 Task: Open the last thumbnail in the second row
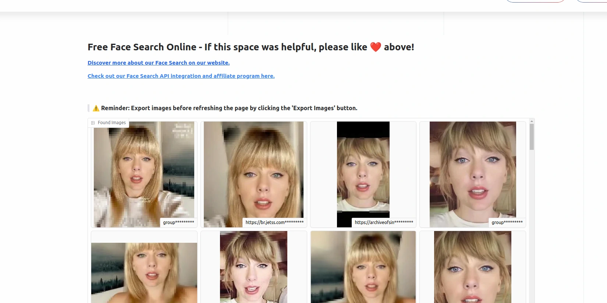[x=472, y=268]
